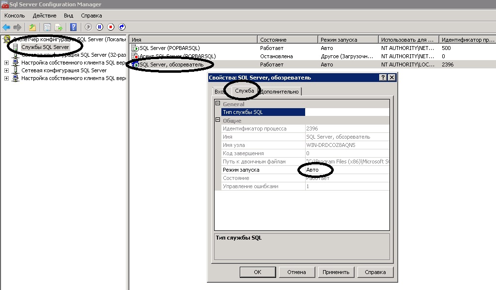Screen dimensions: 496x290
Task: Stop the service with the red stop icon
Action: [x=110, y=27]
